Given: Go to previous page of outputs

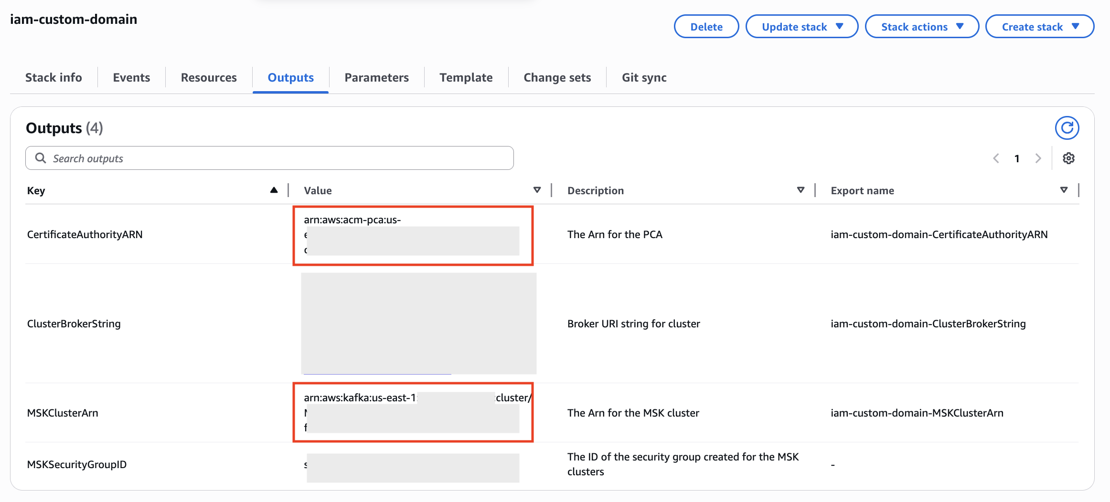Looking at the screenshot, I should [x=996, y=158].
